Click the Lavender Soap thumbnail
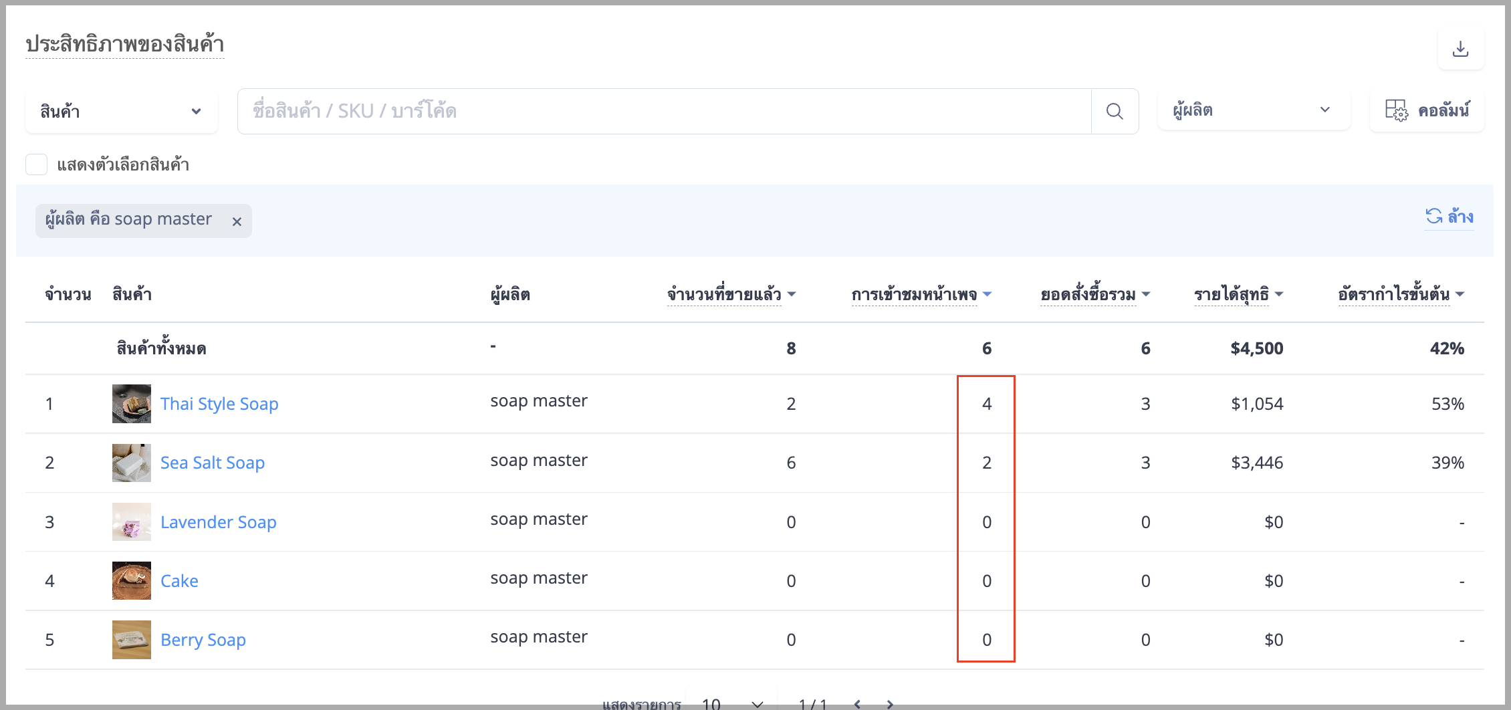The height and width of the screenshot is (710, 1511). coord(132,521)
